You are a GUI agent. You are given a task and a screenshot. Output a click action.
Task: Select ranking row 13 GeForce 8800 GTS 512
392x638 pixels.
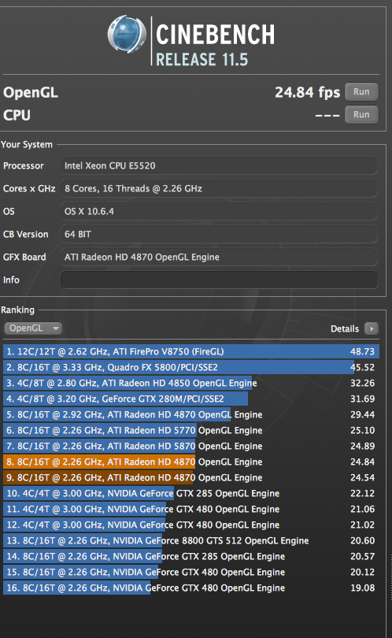[x=191, y=541]
